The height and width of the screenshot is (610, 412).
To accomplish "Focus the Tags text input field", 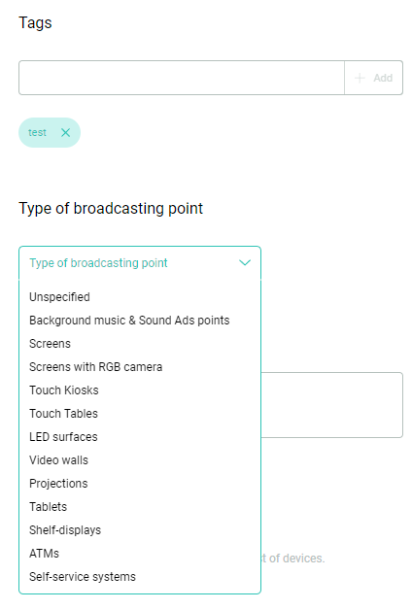I will [x=182, y=78].
